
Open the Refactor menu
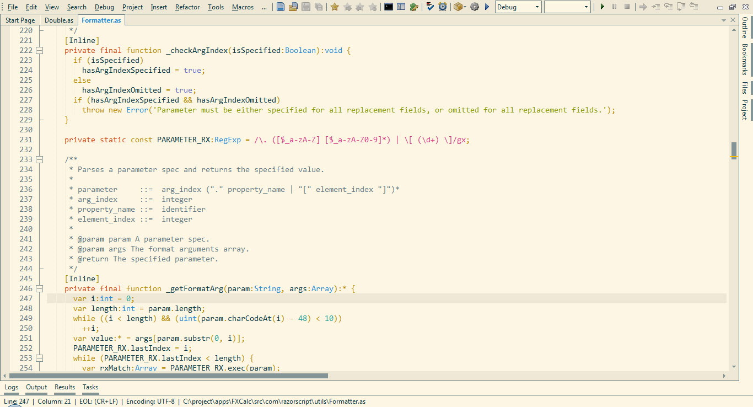coord(187,7)
